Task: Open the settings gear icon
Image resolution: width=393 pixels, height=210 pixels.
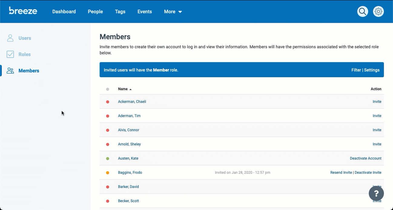Action: coord(378,11)
